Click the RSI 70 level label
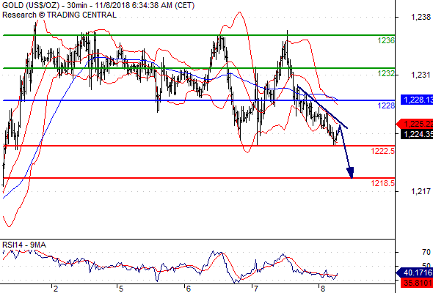This screenshot has height=293, width=433. [426, 252]
